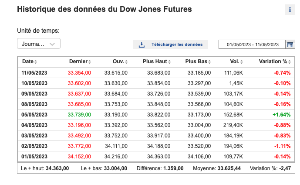This screenshot has height=185, width=300.
Task: Sort by Plus Bas column arrows
Action: tap(209, 62)
